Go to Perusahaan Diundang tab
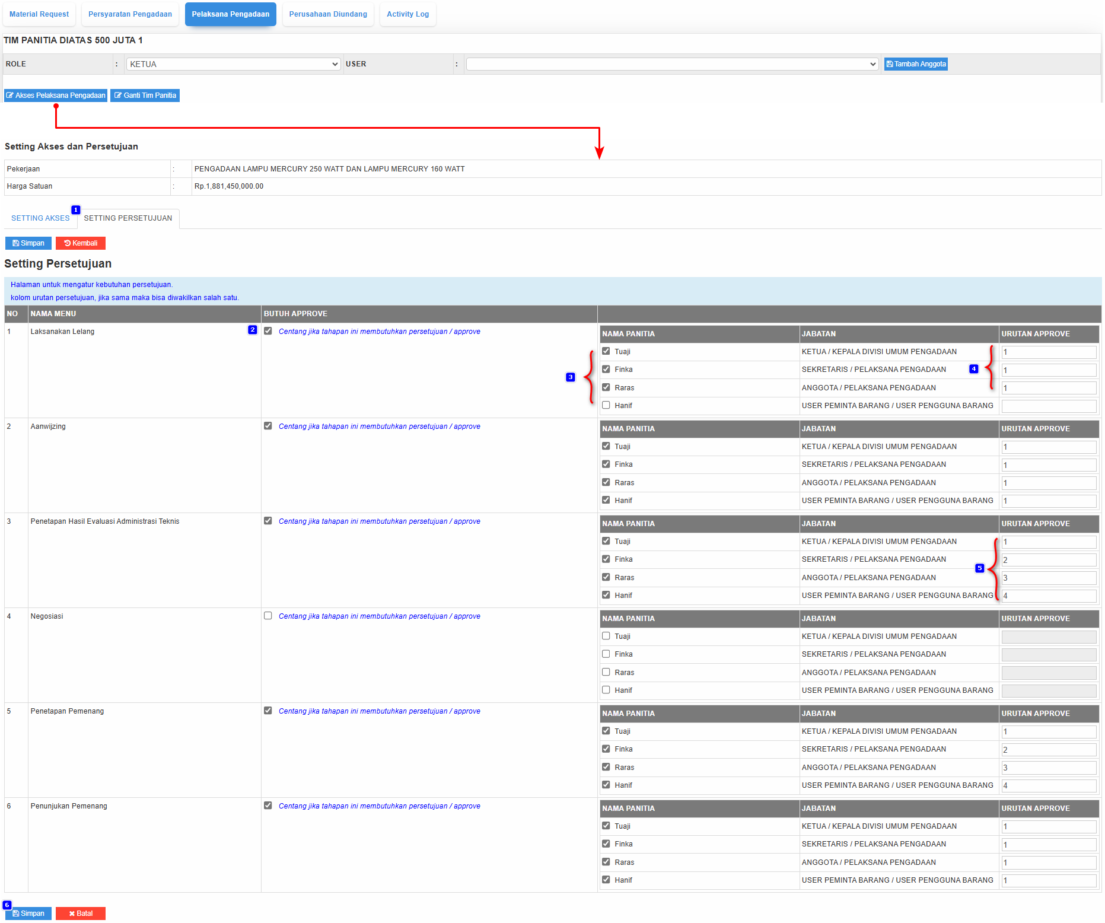The image size is (1105, 923). [328, 14]
